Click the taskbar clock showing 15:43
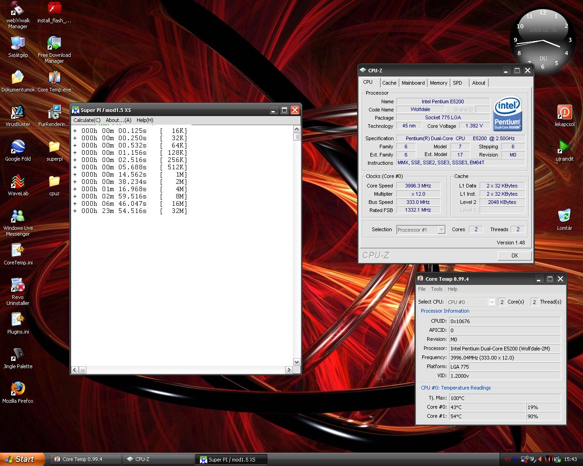The width and height of the screenshot is (583, 466). click(570, 460)
